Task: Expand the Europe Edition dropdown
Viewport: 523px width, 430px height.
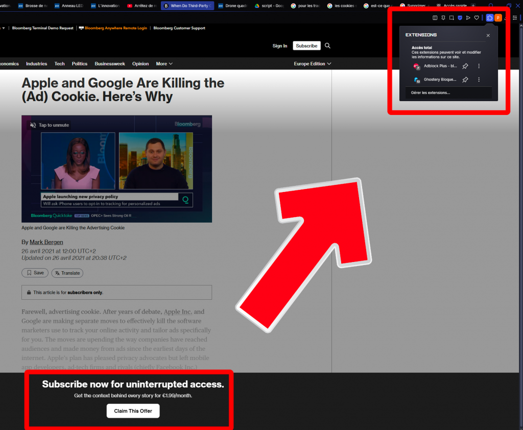Action: tap(313, 64)
